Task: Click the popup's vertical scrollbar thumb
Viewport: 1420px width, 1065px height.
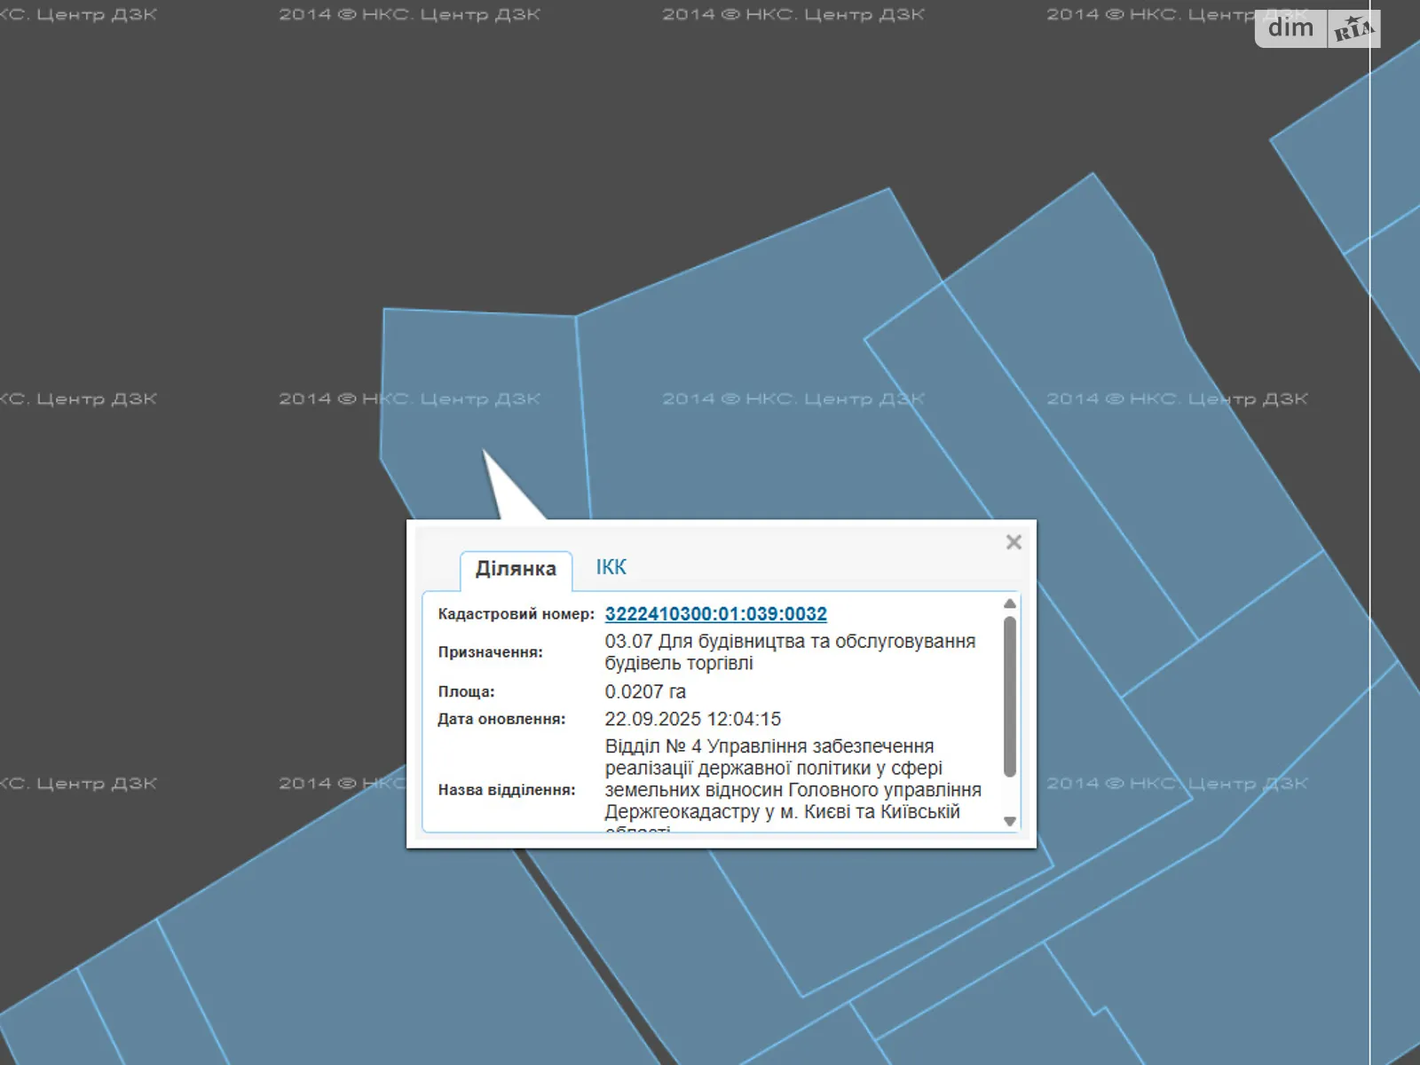Action: coord(1009,697)
